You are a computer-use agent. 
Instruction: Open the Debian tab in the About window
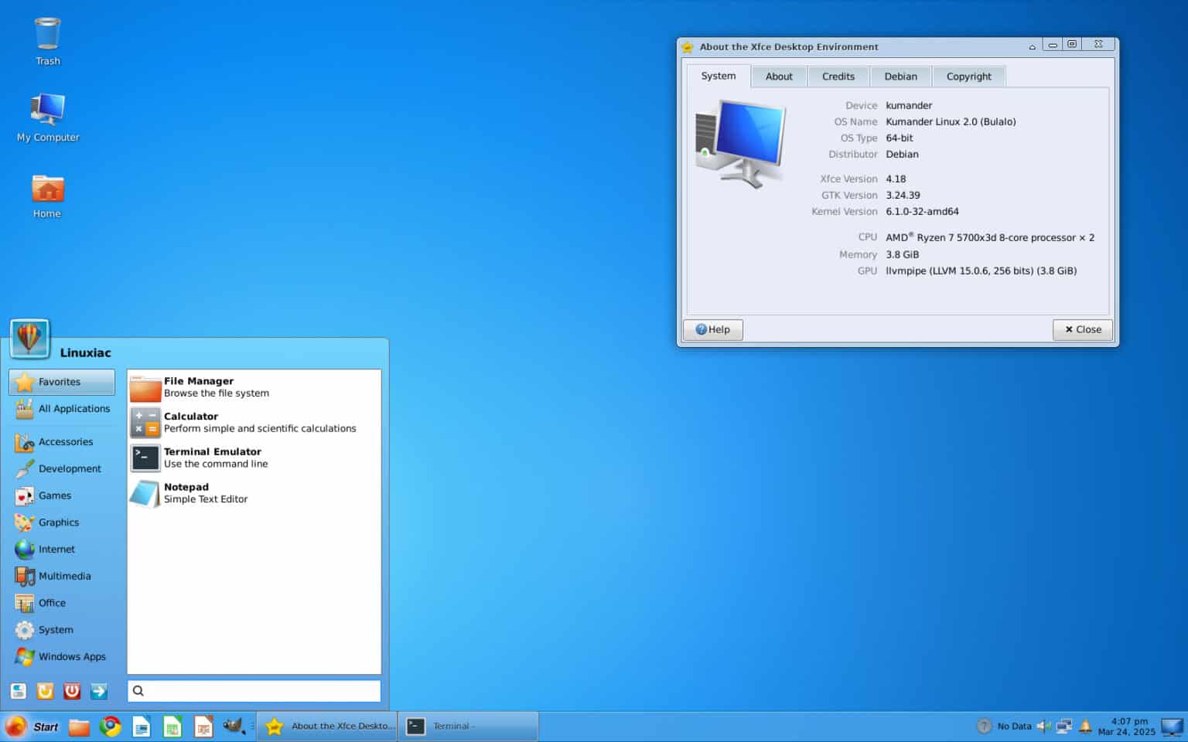point(900,76)
